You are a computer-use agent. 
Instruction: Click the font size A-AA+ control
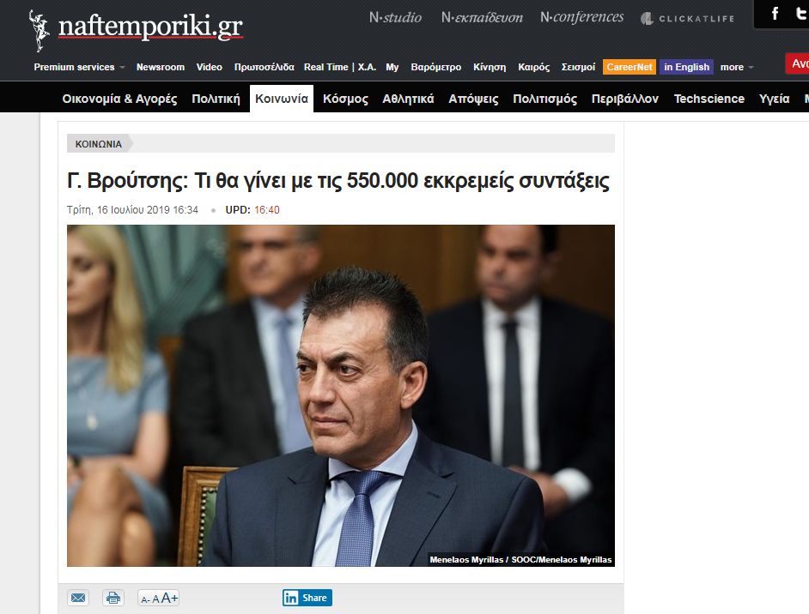(x=159, y=598)
